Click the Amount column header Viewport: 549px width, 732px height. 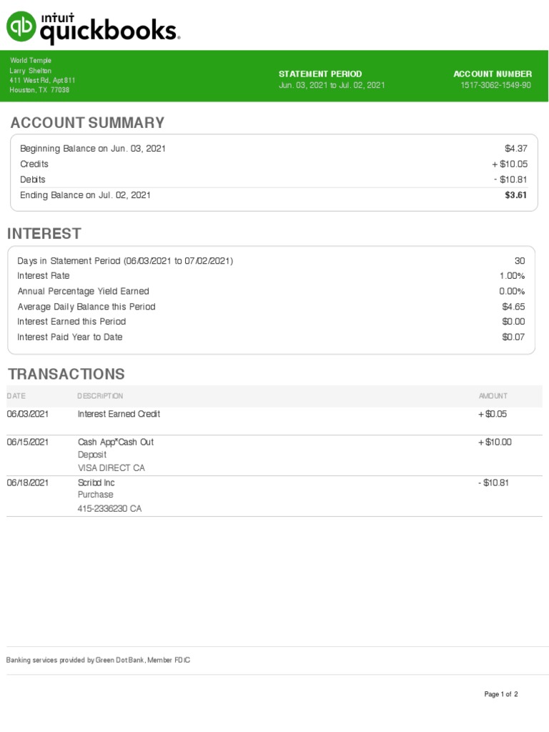coord(493,396)
